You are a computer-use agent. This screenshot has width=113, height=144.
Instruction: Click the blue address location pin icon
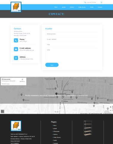click(x=16, y=58)
